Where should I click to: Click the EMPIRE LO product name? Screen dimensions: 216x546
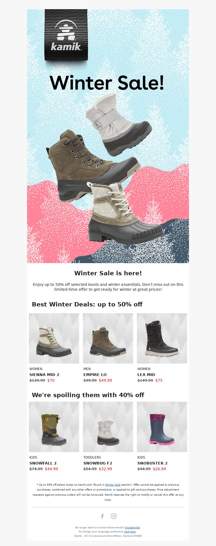coord(95,375)
